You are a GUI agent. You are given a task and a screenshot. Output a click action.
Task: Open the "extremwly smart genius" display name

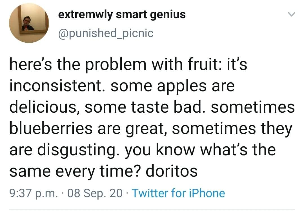tap(122, 15)
